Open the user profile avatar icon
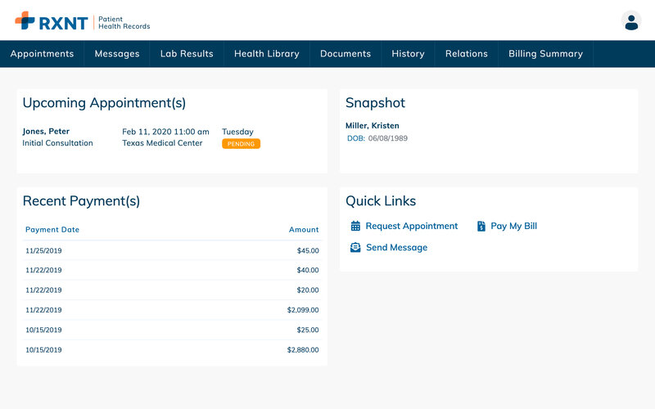The height and width of the screenshot is (409, 655). [630, 21]
